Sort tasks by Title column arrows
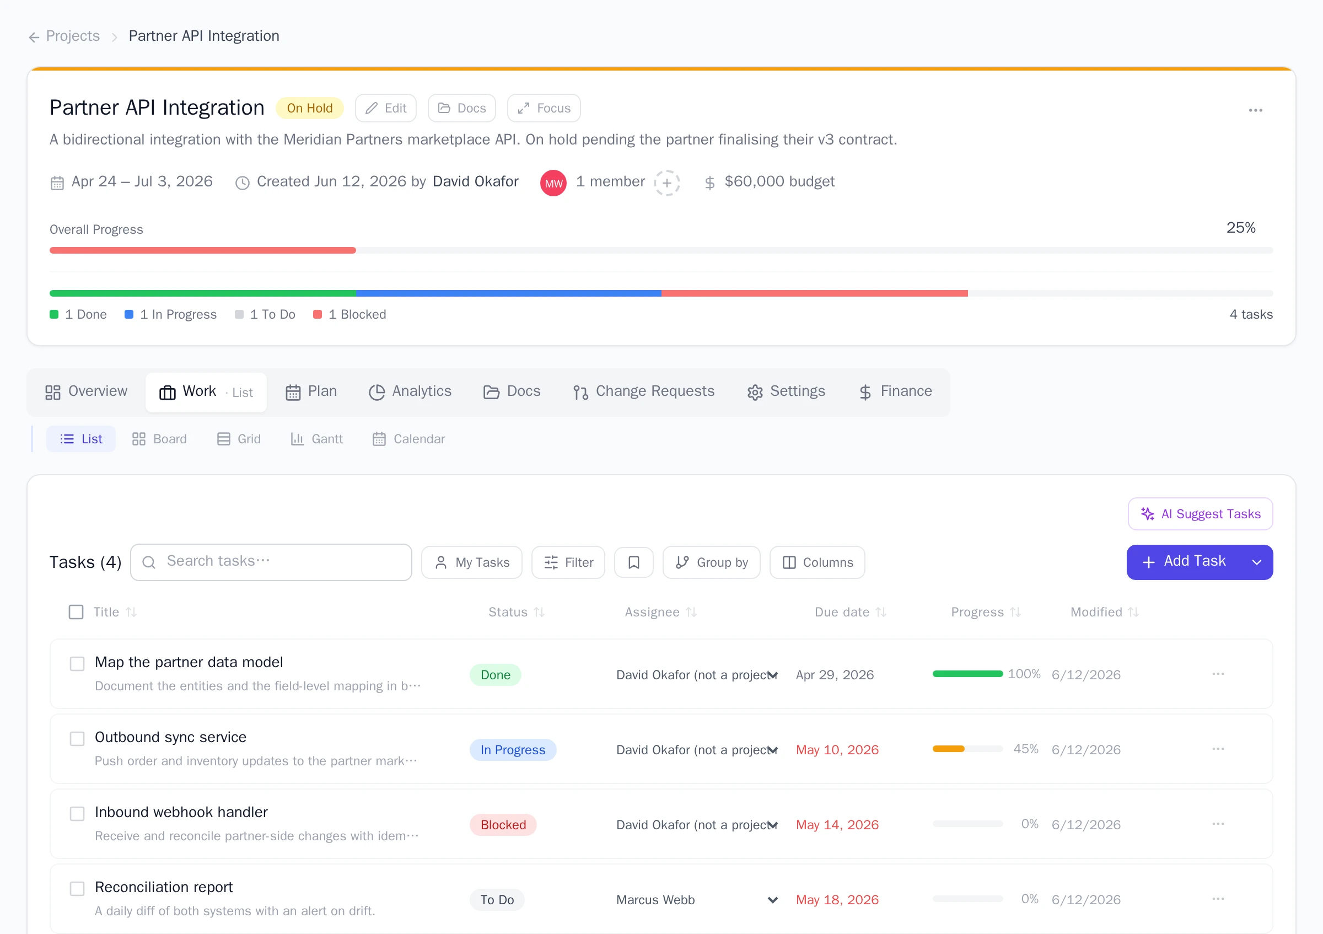Image resolution: width=1323 pixels, height=934 pixels. pos(131,612)
